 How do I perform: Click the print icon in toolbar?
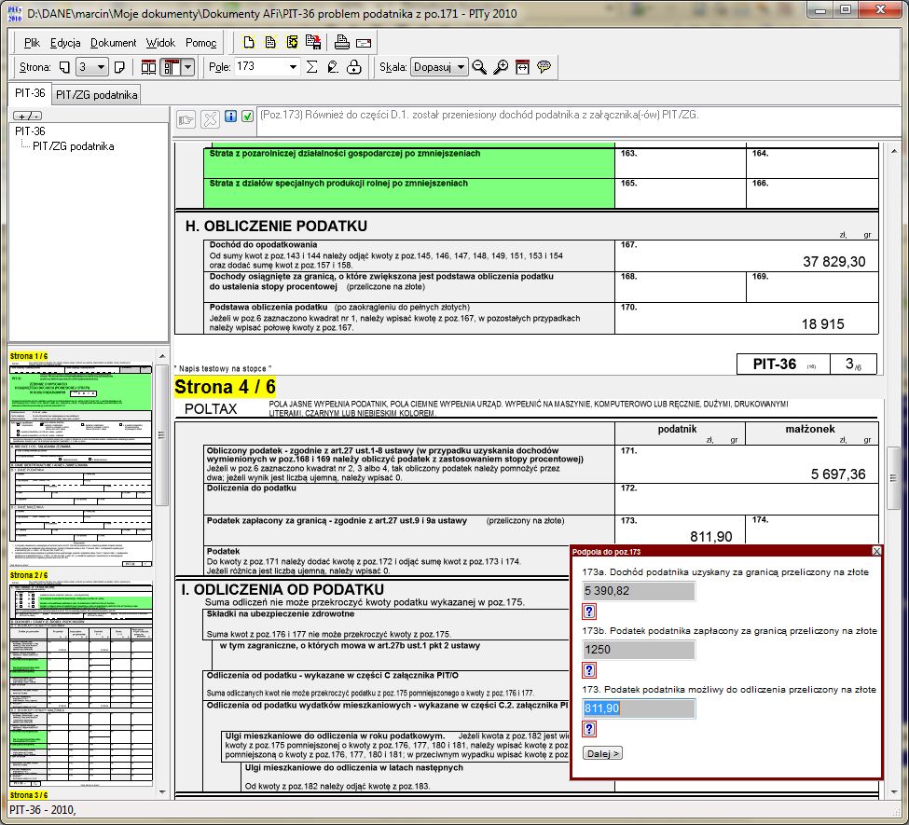point(342,42)
